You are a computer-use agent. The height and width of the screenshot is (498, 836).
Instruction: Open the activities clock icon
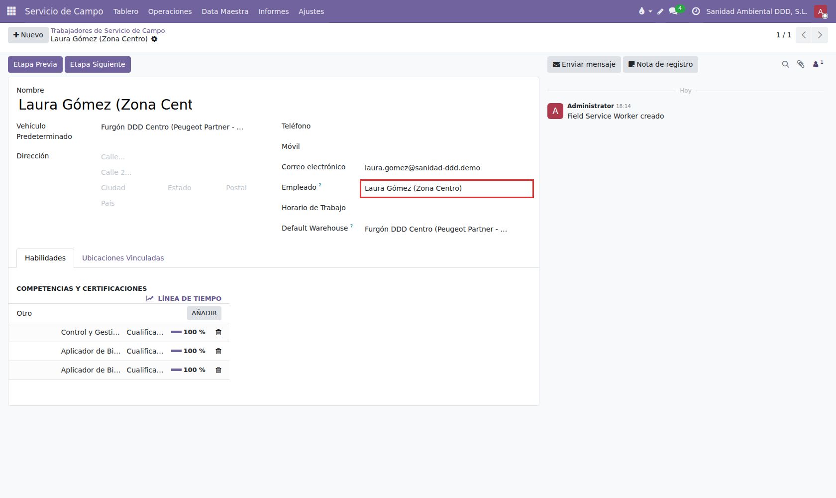[696, 11]
